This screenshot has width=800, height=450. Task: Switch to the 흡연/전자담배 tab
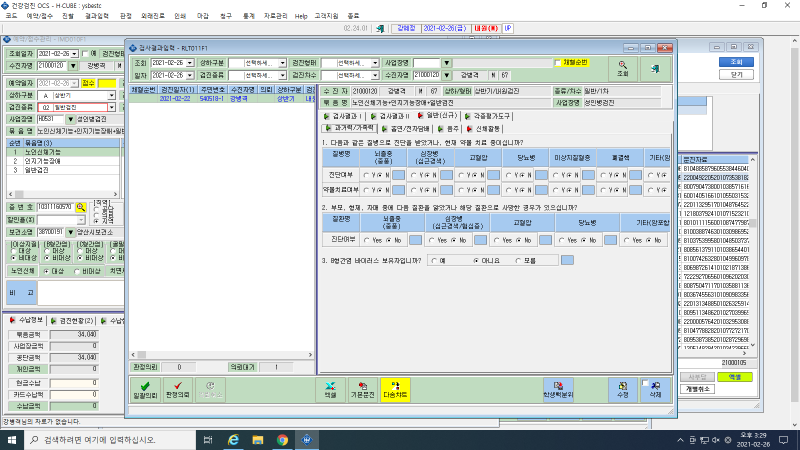click(405, 129)
